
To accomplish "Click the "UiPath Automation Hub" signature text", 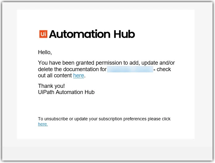I will coord(66,92).
